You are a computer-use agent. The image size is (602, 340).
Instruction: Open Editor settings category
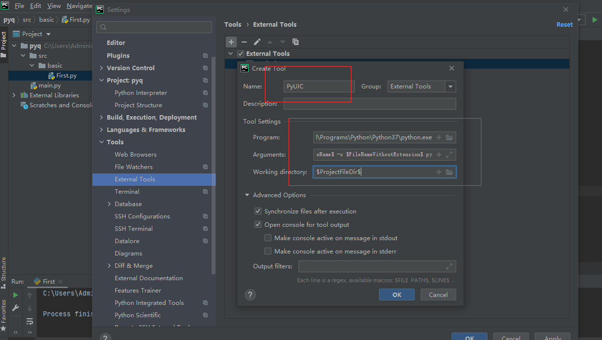[116, 43]
